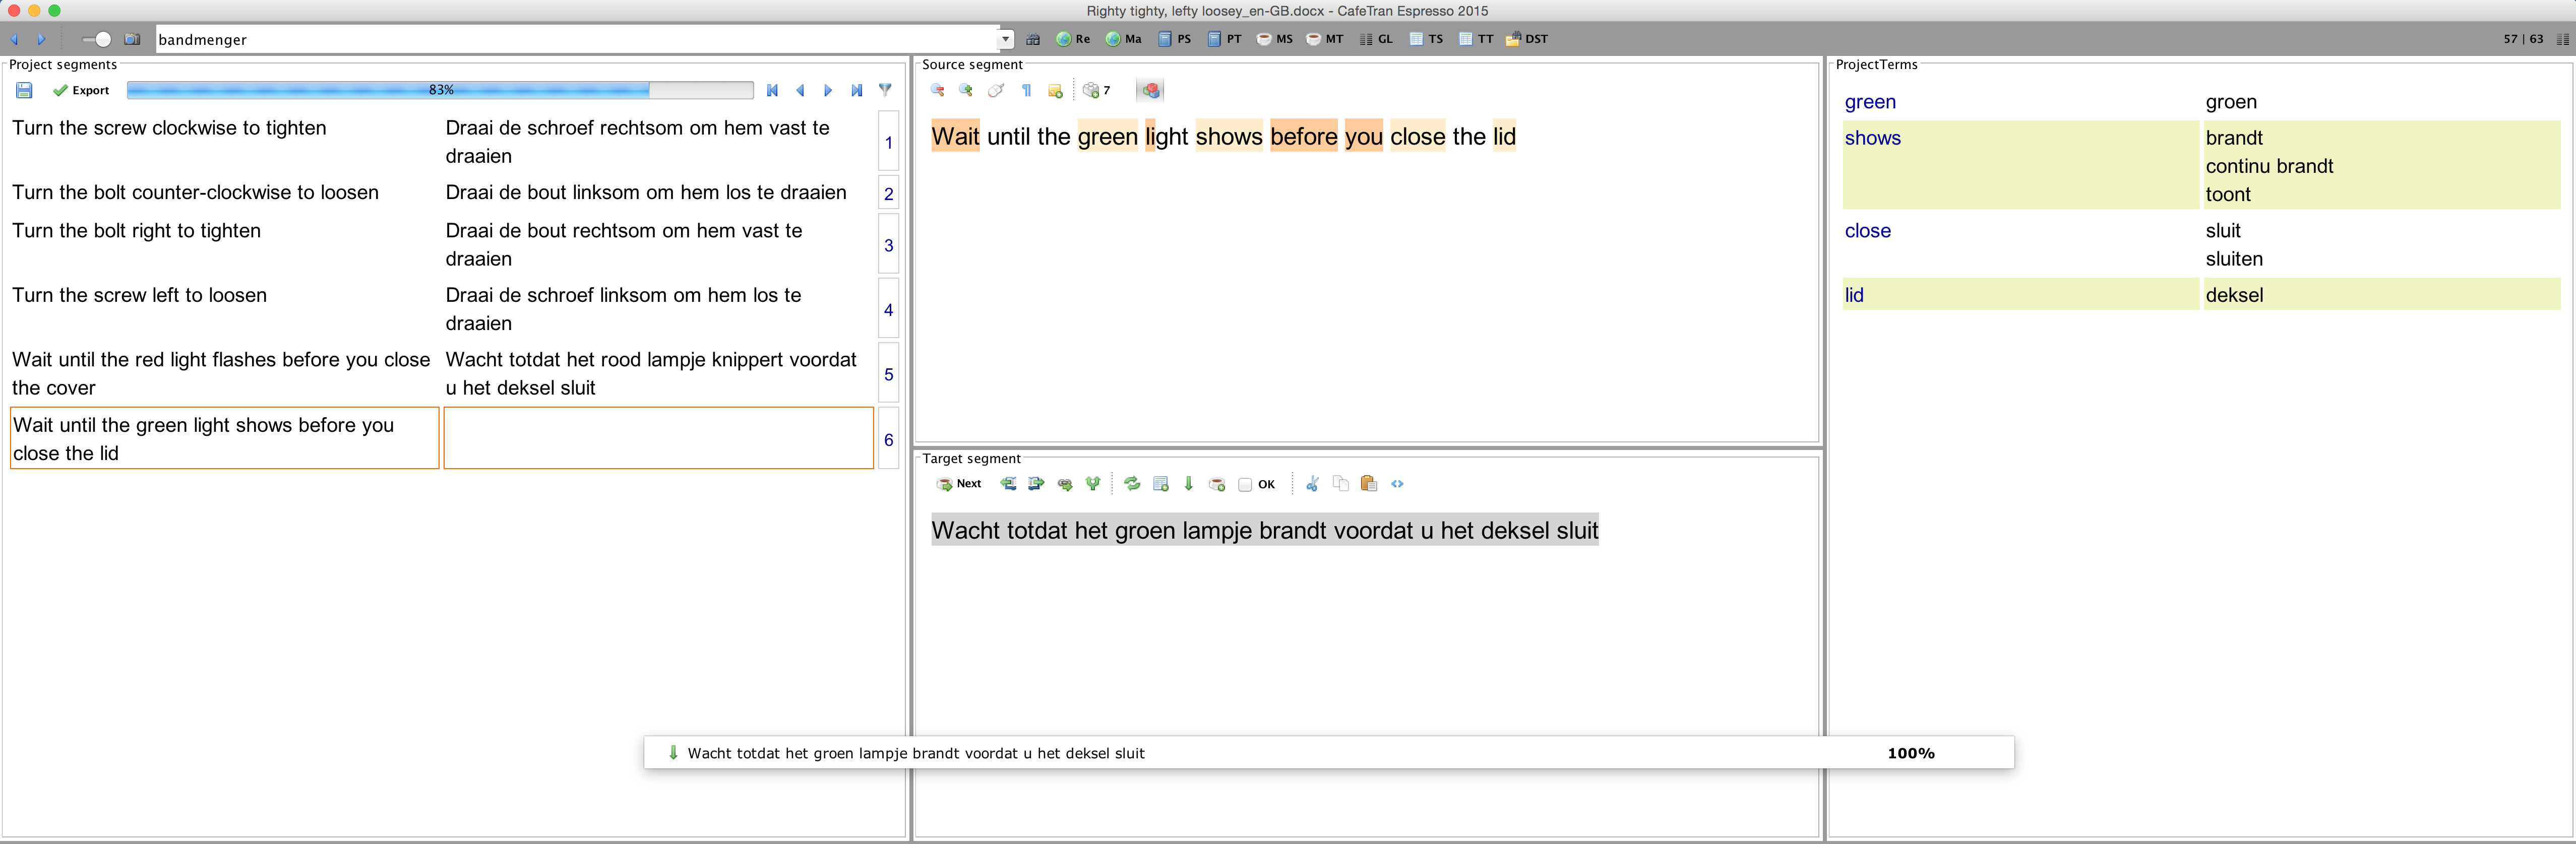Open the PS toolbar item
Screen dimensions: 2576x844
coord(1175,39)
